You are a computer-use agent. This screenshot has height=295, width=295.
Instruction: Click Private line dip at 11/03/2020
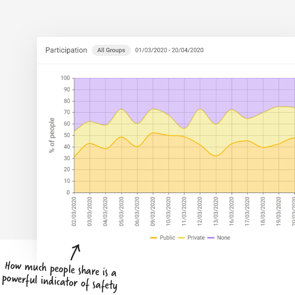click(x=184, y=129)
